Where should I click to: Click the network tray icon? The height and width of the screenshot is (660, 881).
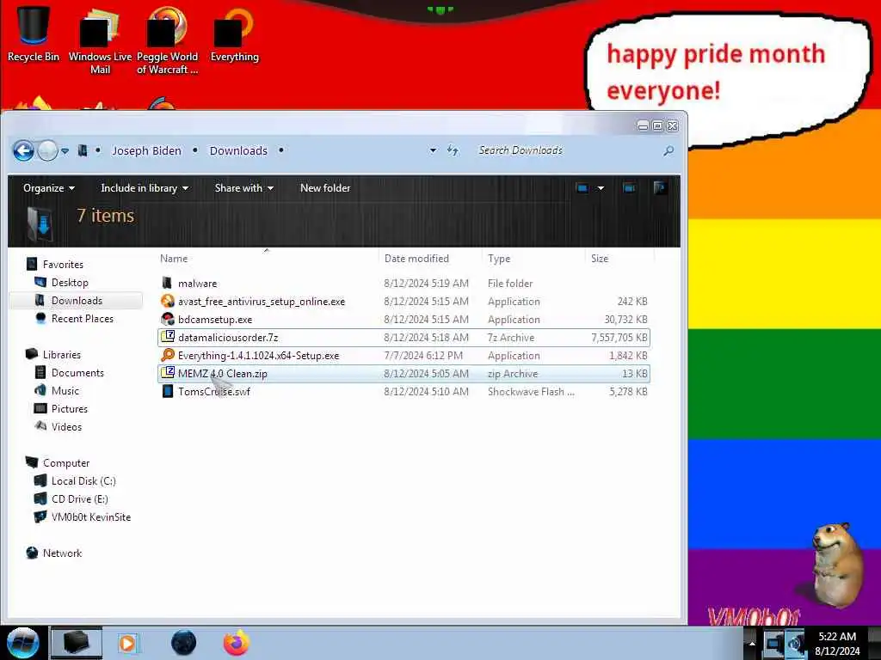click(774, 643)
